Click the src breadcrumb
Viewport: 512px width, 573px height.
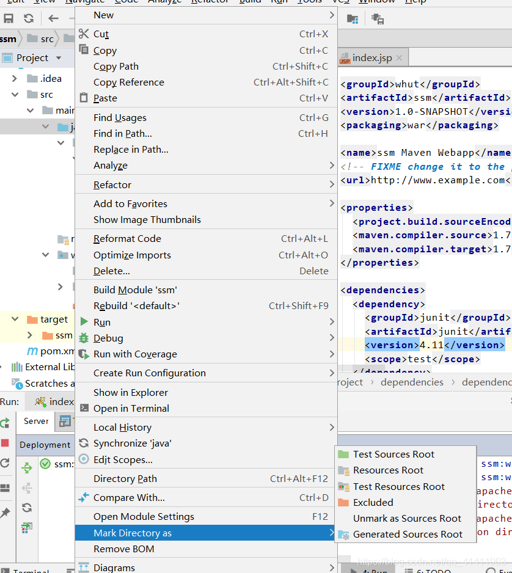(x=41, y=38)
